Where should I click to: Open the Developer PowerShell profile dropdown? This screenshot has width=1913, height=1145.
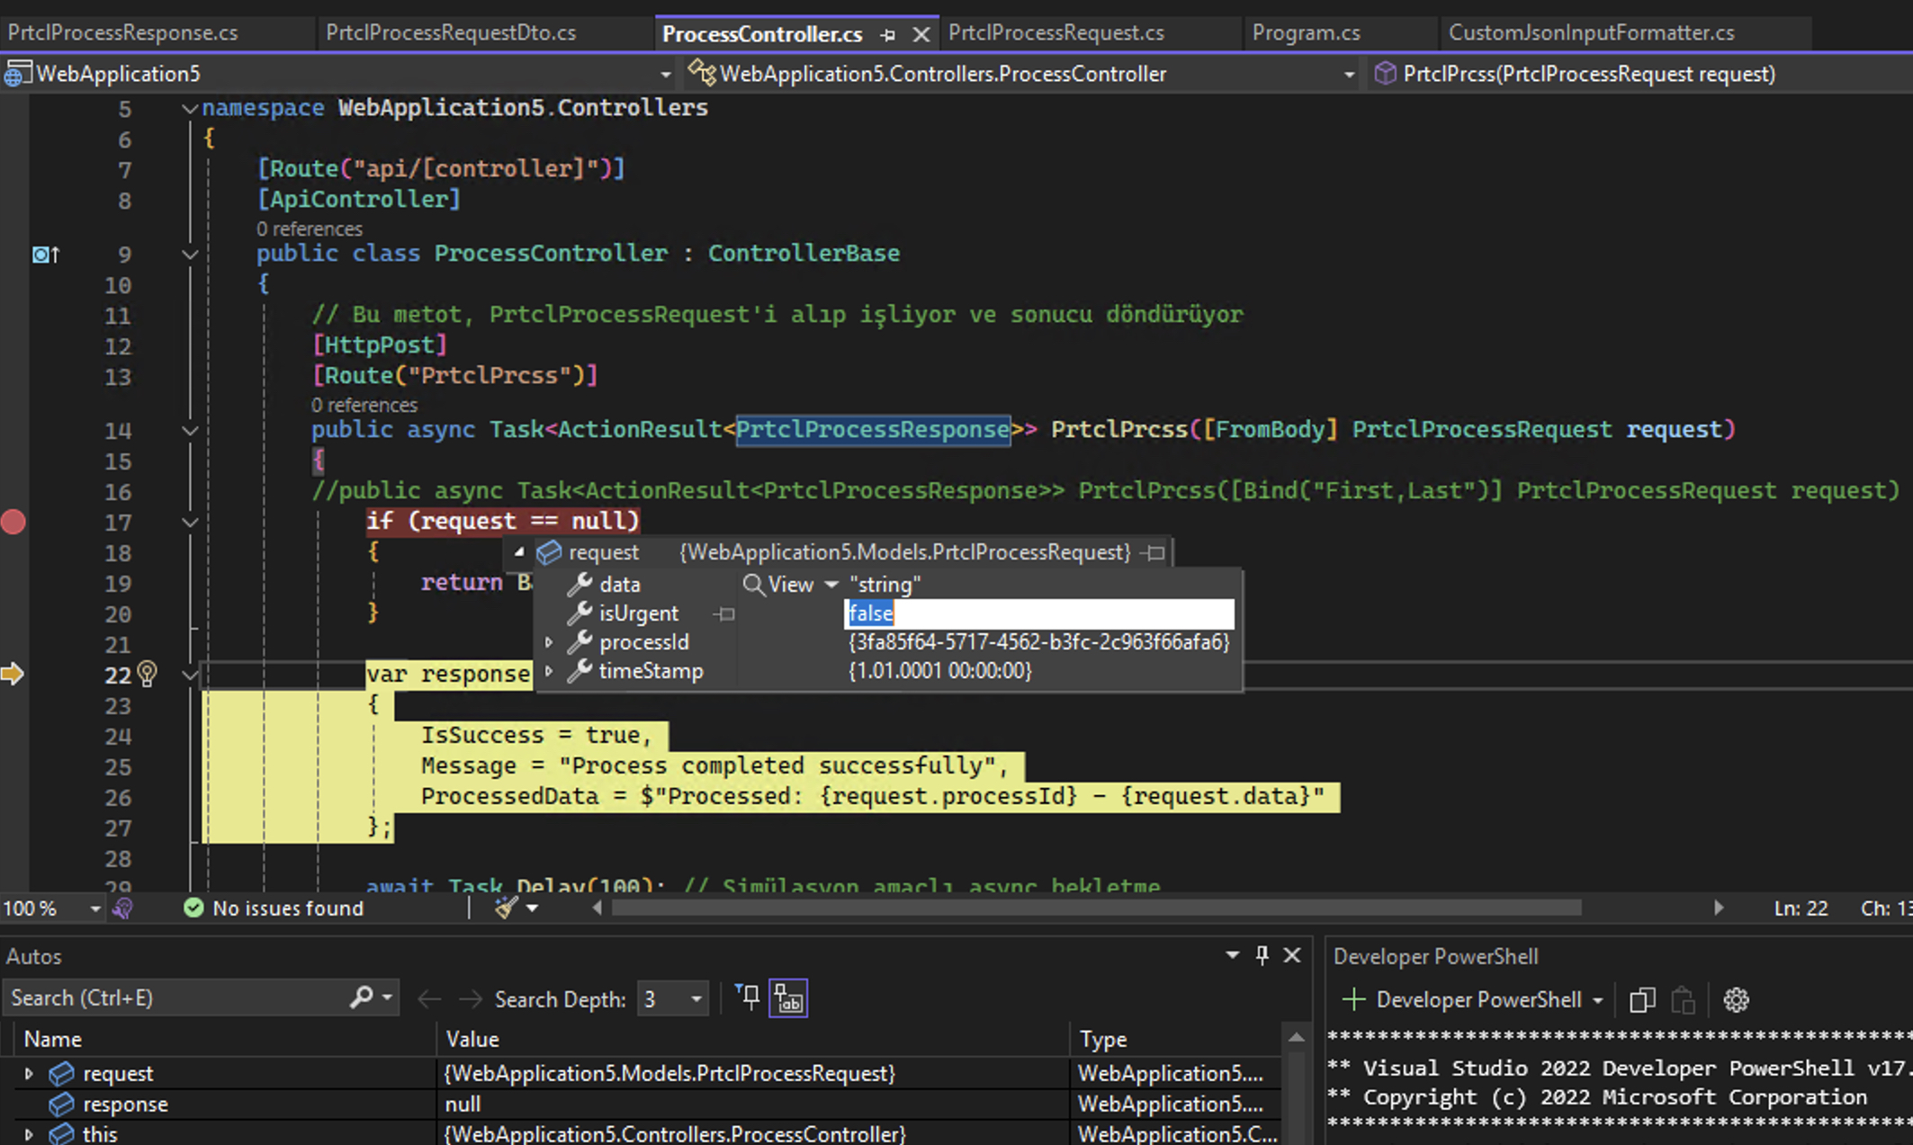(1598, 1000)
